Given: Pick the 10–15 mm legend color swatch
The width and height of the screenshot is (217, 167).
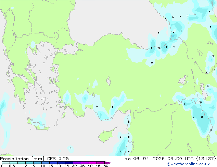Looking at the screenshot, I should (45, 163).
